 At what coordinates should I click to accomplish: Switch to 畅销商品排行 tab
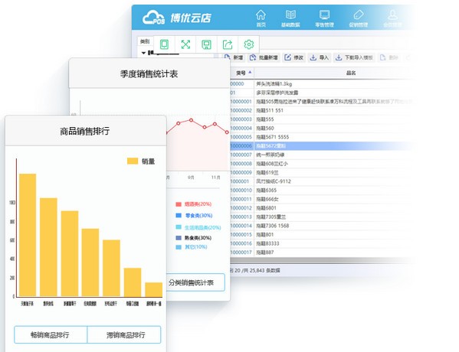click(x=51, y=334)
